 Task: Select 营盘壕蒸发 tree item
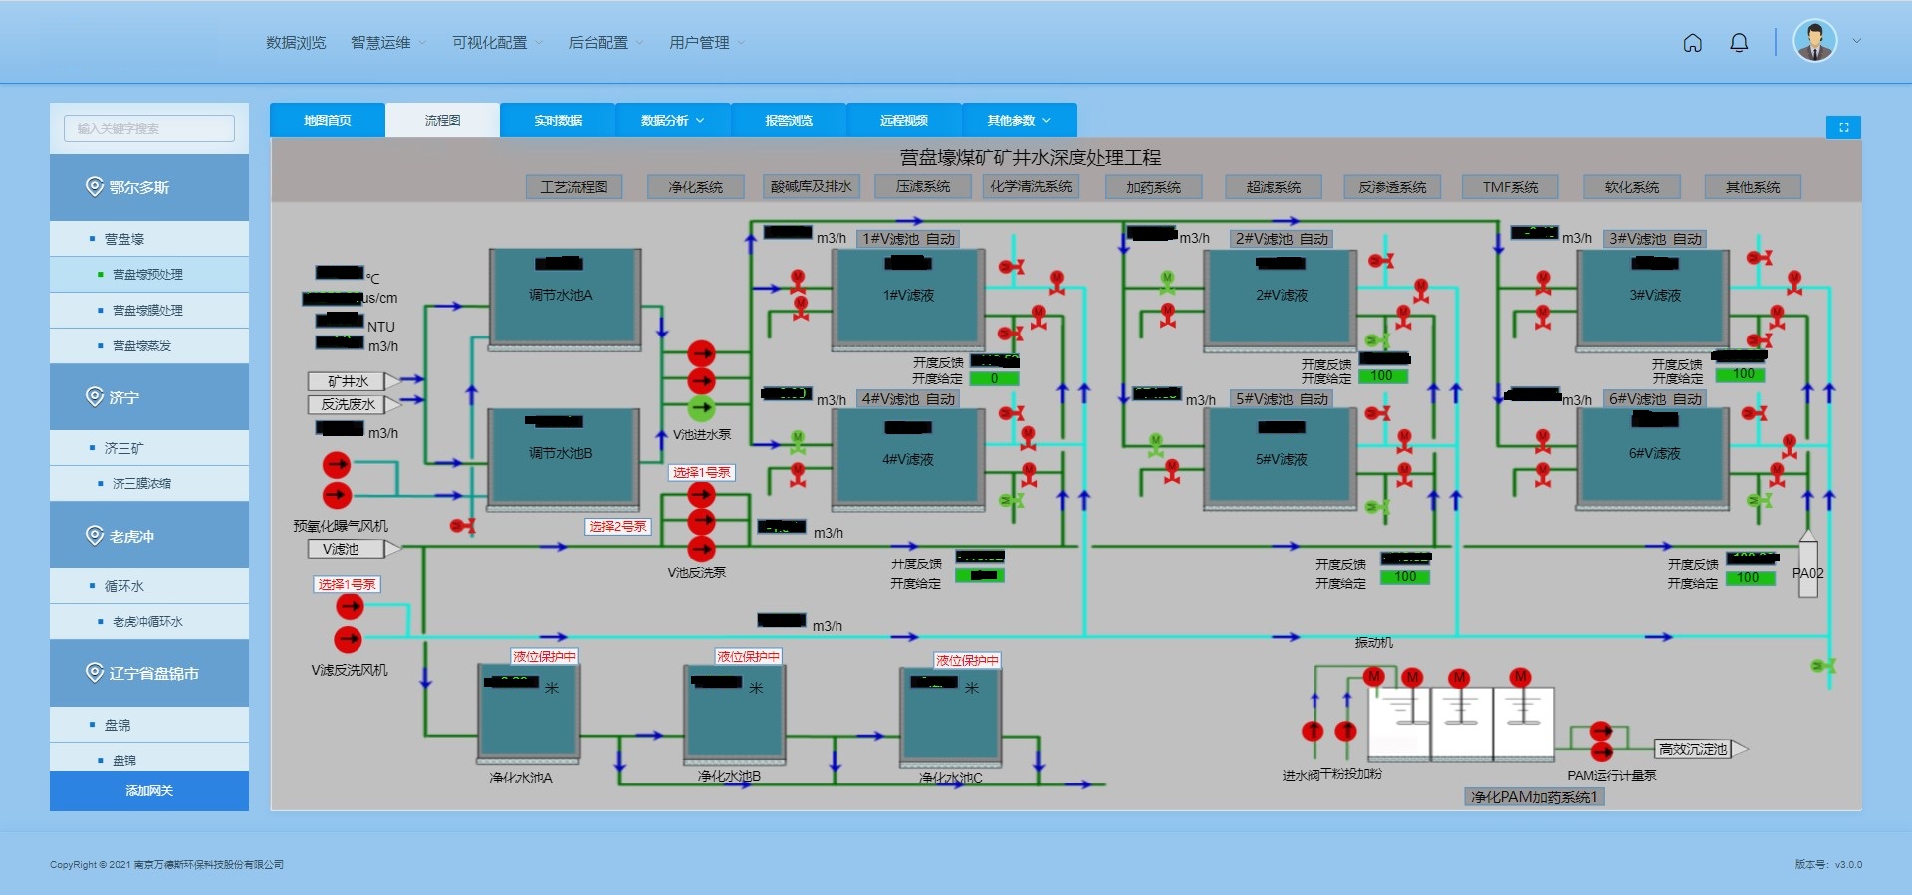click(149, 345)
